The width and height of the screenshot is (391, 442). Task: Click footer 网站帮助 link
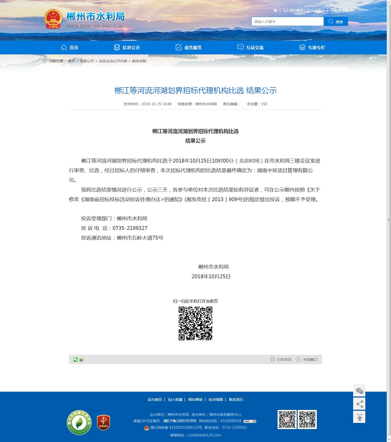(x=195, y=400)
